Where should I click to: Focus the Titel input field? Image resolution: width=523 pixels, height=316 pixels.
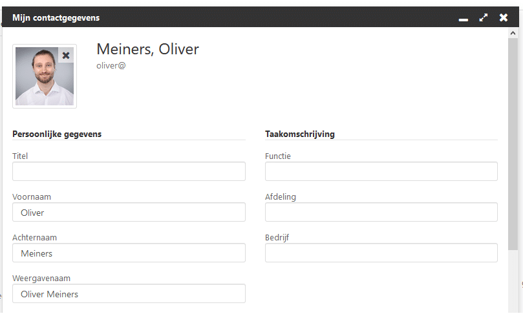pyautogui.click(x=129, y=171)
